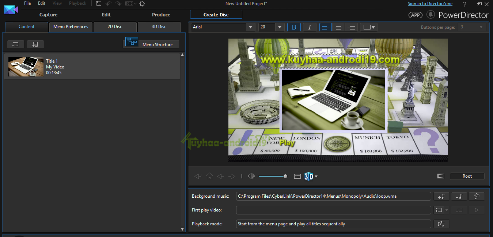Image resolution: width=493 pixels, height=237 pixels.
Task: Switch to the Capture module
Action: [48, 15]
